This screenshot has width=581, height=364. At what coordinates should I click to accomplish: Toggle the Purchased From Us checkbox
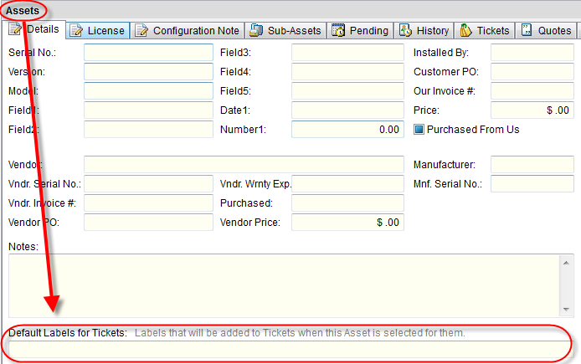coord(419,130)
